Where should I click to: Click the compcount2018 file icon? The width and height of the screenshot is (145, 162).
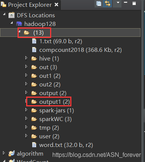coord(34,50)
